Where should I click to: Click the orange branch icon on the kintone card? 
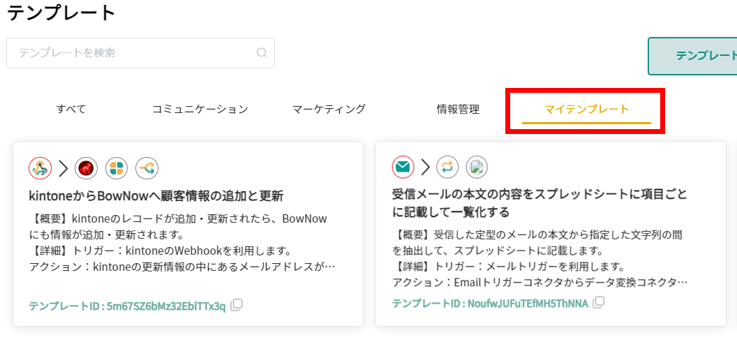tap(147, 167)
